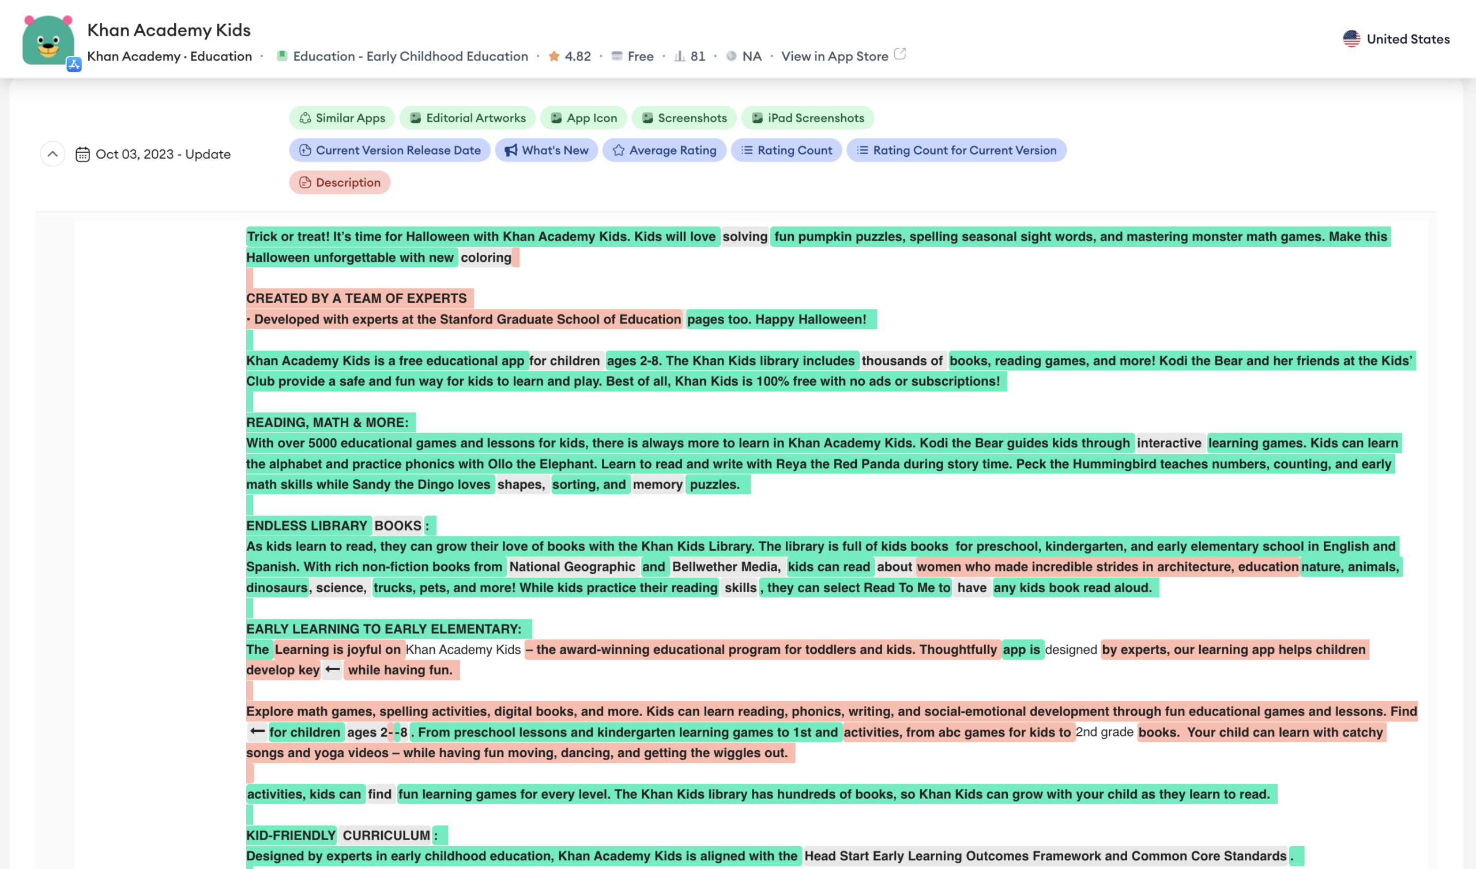1476x869 pixels.
Task: Click the calendar icon beside Oct 03, 2023
Action: [x=82, y=154]
